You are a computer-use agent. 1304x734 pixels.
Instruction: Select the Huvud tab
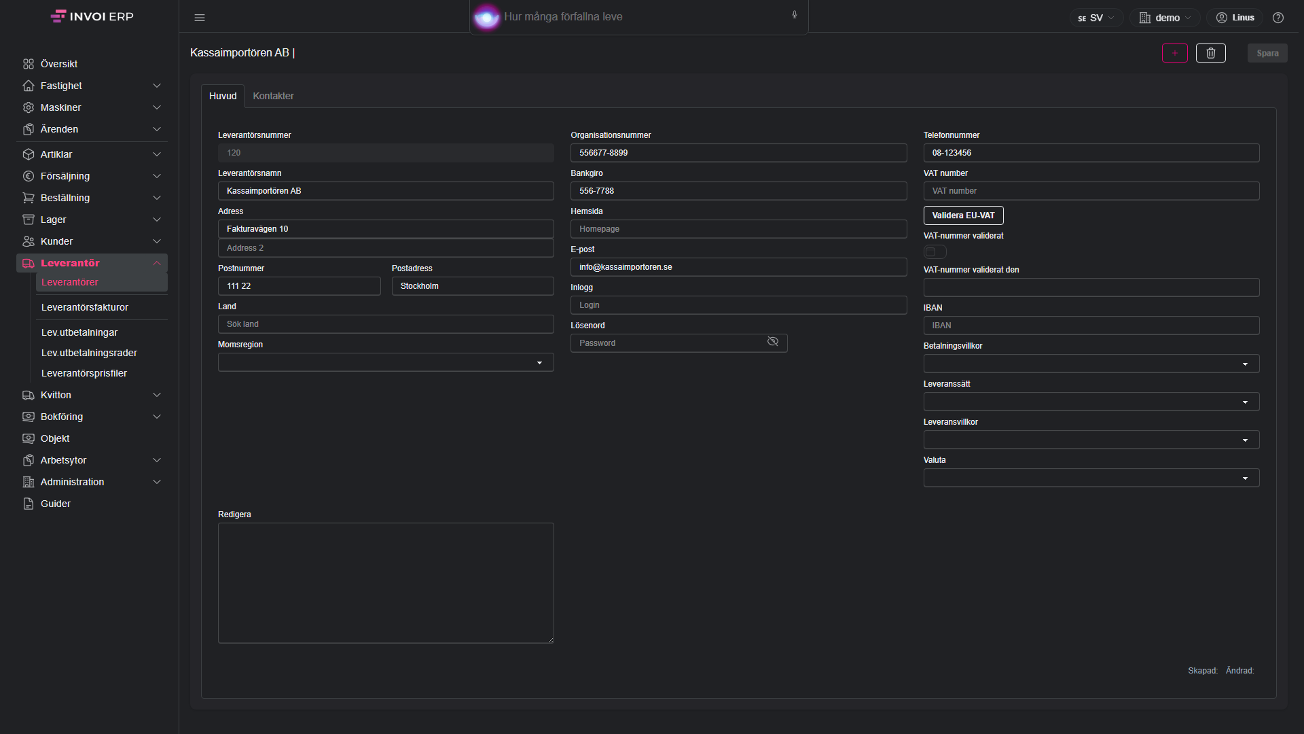point(223,96)
